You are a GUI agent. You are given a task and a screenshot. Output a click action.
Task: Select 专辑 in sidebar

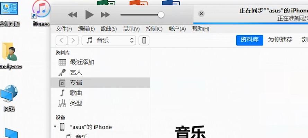(100, 83)
